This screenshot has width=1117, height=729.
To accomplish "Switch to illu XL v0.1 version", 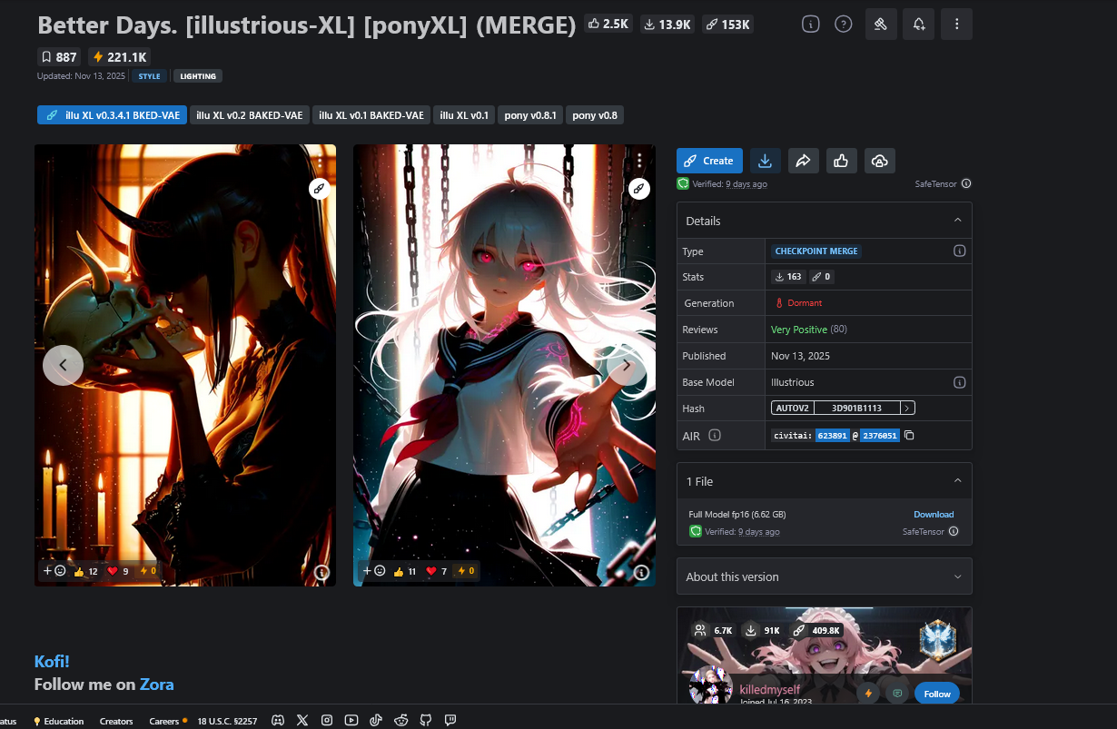I will coord(464,115).
